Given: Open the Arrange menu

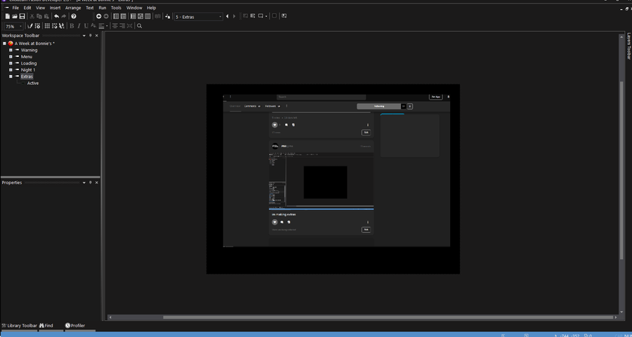Looking at the screenshot, I should pyautogui.click(x=73, y=8).
